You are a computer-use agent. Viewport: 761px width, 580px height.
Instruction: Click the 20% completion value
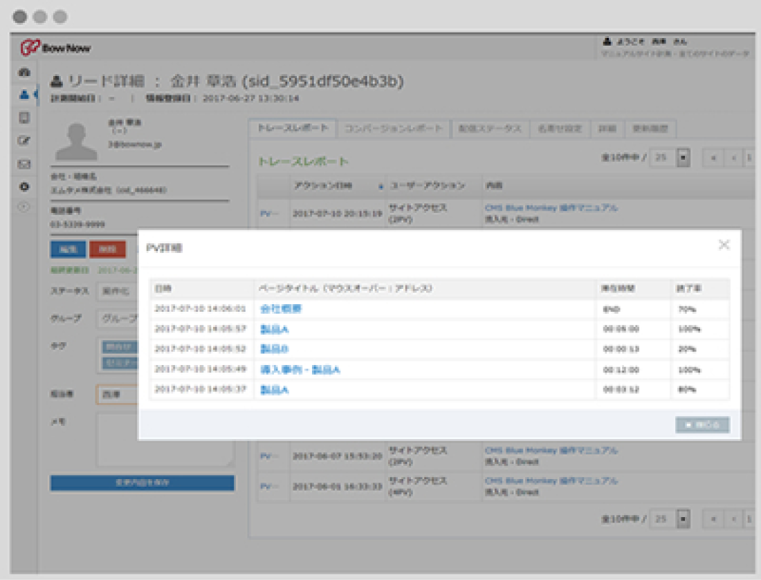[x=687, y=349]
